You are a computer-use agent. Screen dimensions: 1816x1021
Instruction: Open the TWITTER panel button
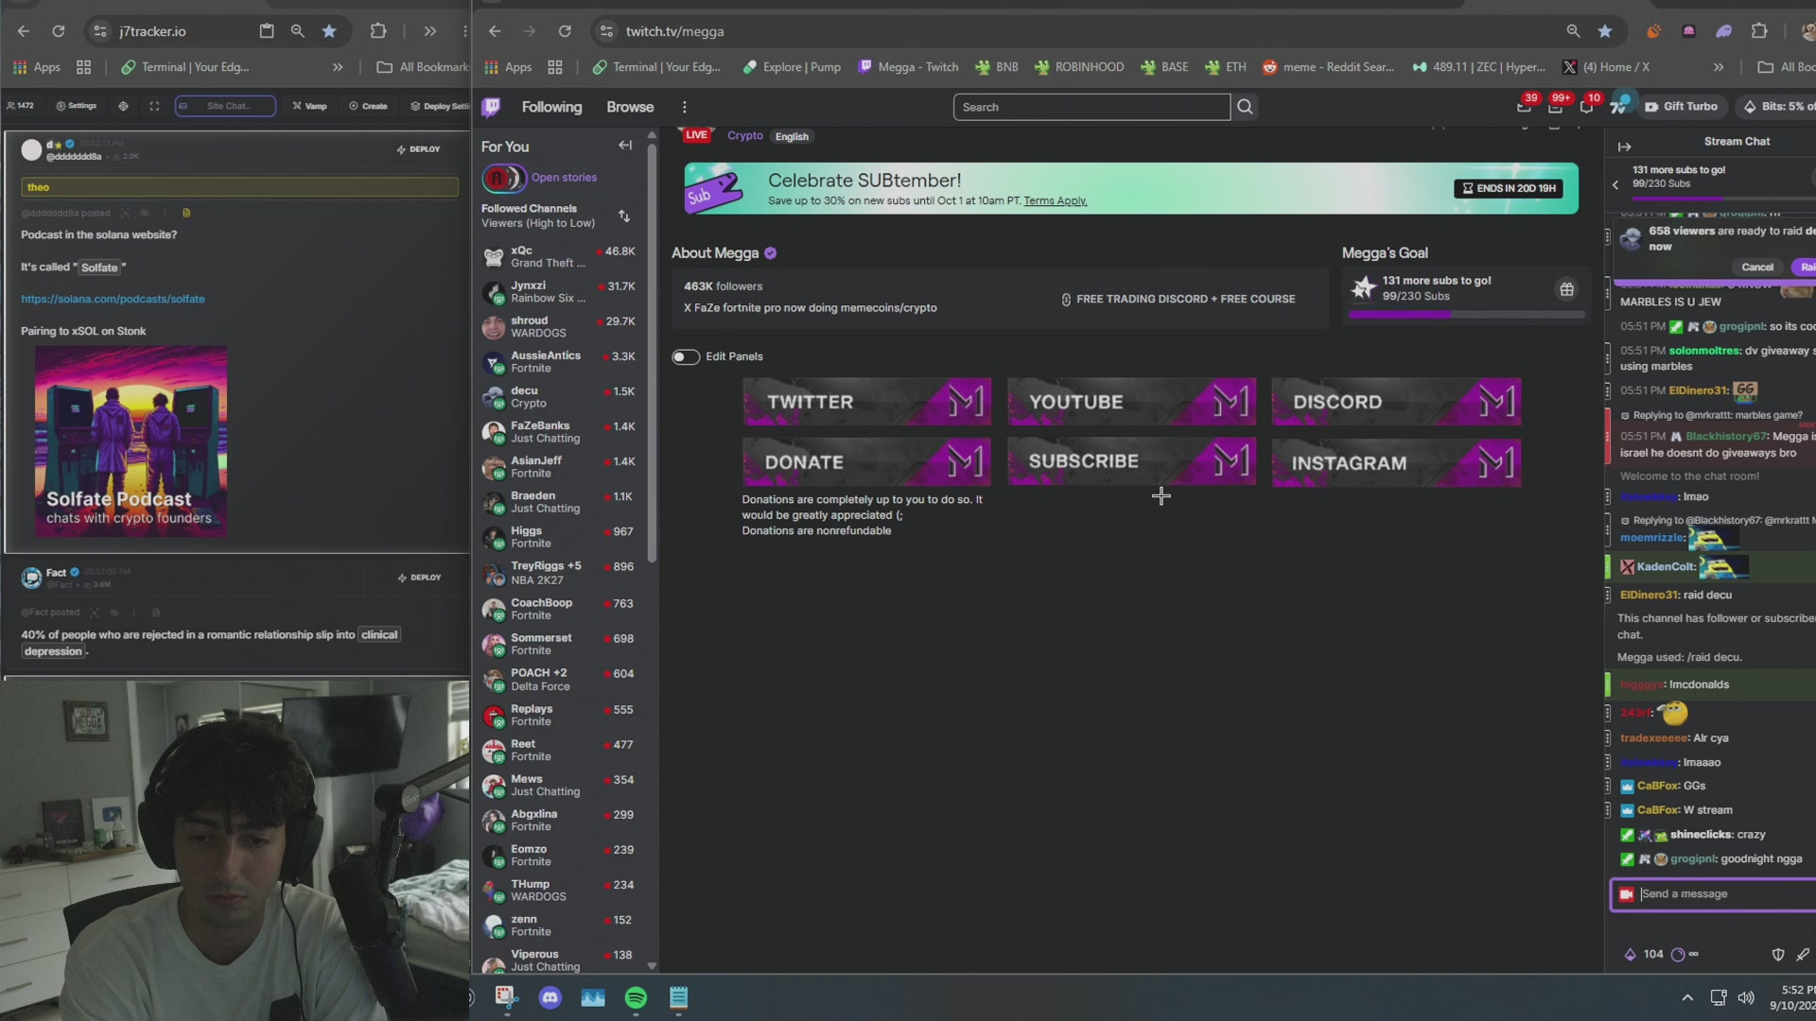point(866,402)
